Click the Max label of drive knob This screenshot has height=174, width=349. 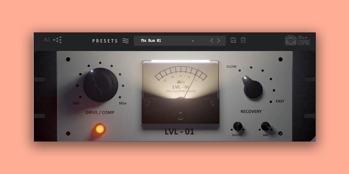pyautogui.click(x=122, y=103)
